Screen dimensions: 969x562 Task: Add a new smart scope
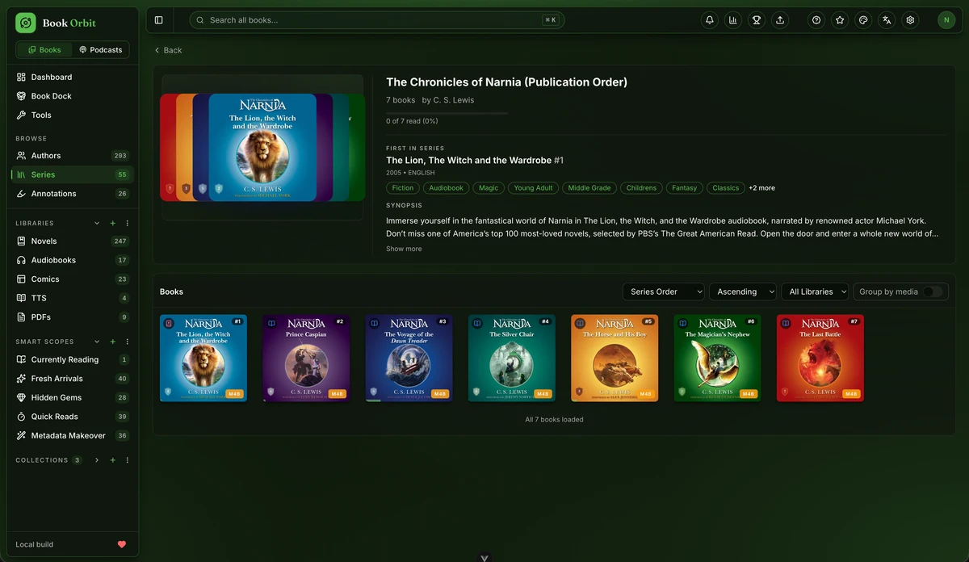(112, 342)
